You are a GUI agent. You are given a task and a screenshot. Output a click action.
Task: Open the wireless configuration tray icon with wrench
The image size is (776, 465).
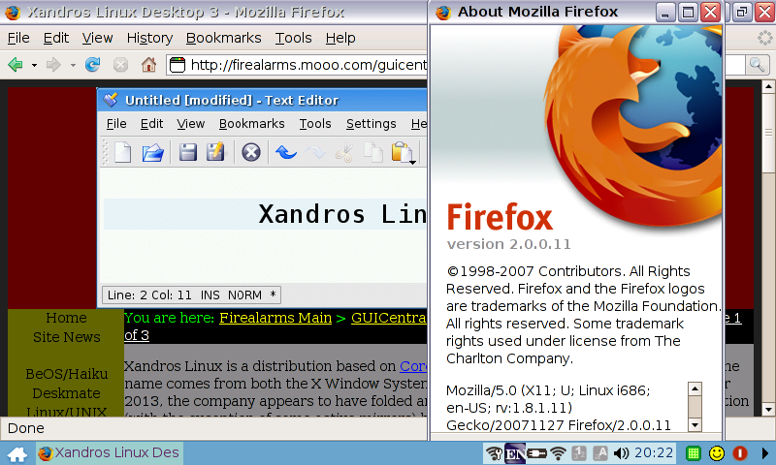click(494, 453)
